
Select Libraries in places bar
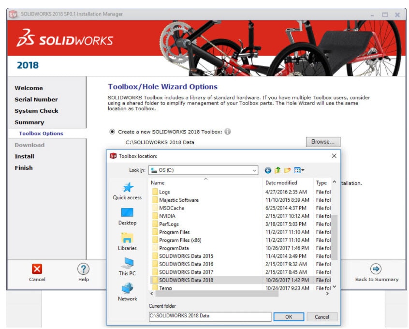127,242
